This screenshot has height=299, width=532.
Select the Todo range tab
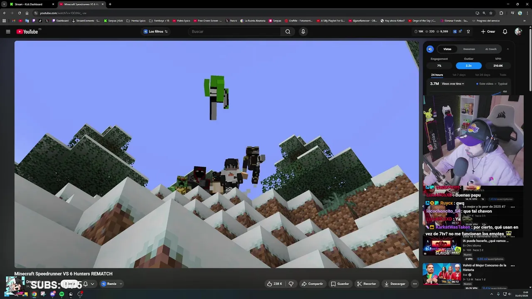[503, 75]
